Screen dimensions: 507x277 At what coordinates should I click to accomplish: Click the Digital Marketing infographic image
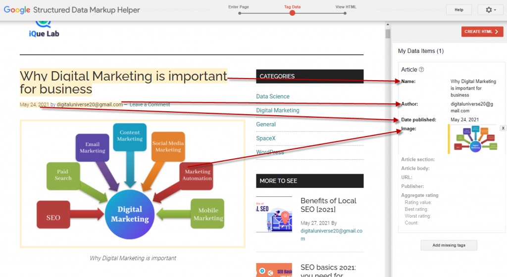click(133, 184)
